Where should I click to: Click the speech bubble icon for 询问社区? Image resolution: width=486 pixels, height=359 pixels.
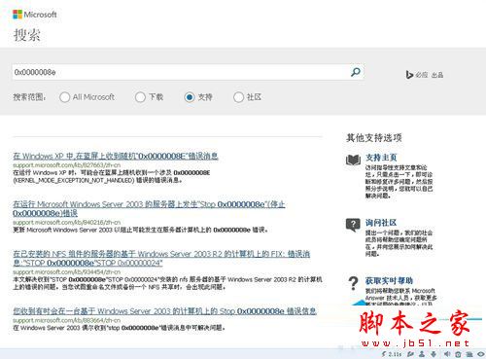pyautogui.click(x=353, y=225)
